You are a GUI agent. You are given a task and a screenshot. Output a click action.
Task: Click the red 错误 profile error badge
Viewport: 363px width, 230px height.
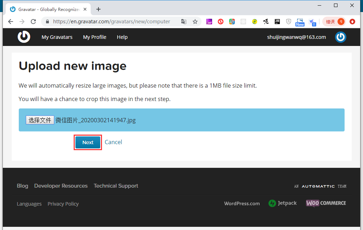334,22
